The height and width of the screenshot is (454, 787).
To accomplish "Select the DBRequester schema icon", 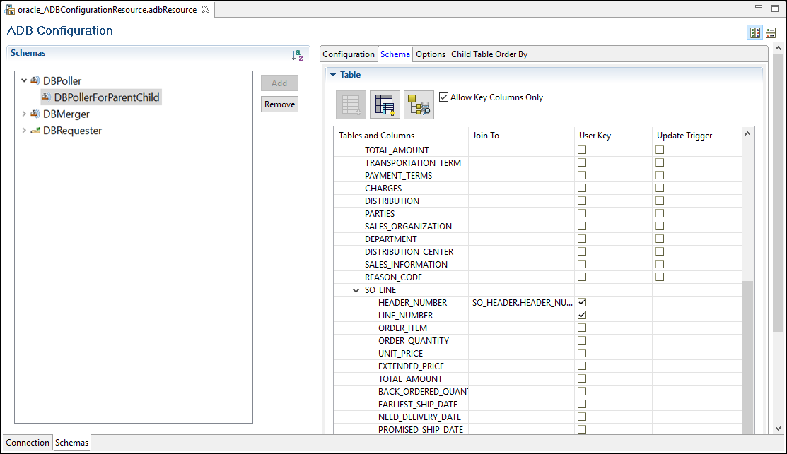I will (35, 131).
